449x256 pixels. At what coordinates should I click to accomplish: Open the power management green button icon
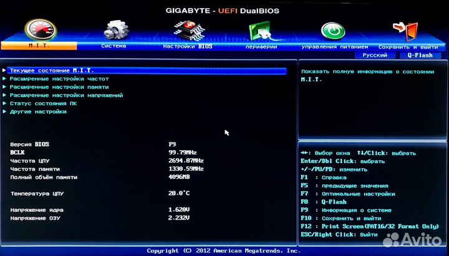coord(333,31)
